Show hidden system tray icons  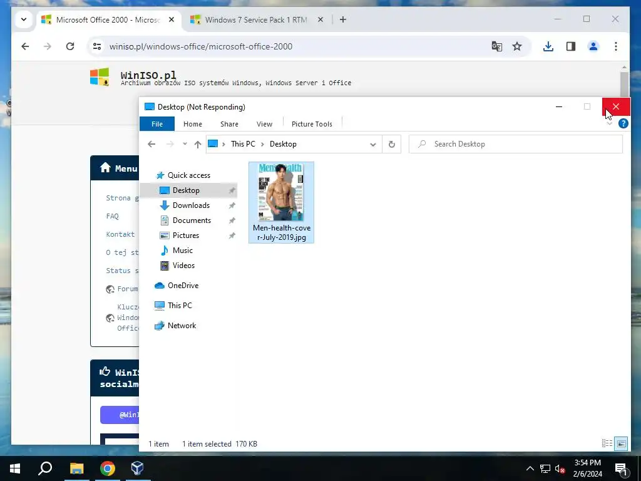[530, 468]
